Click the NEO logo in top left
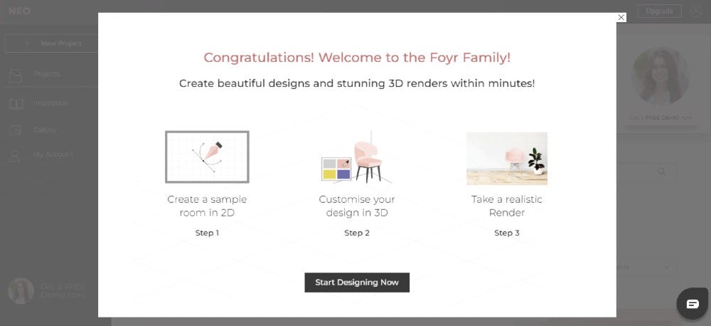Viewport: 711px width, 326px height. [x=19, y=11]
